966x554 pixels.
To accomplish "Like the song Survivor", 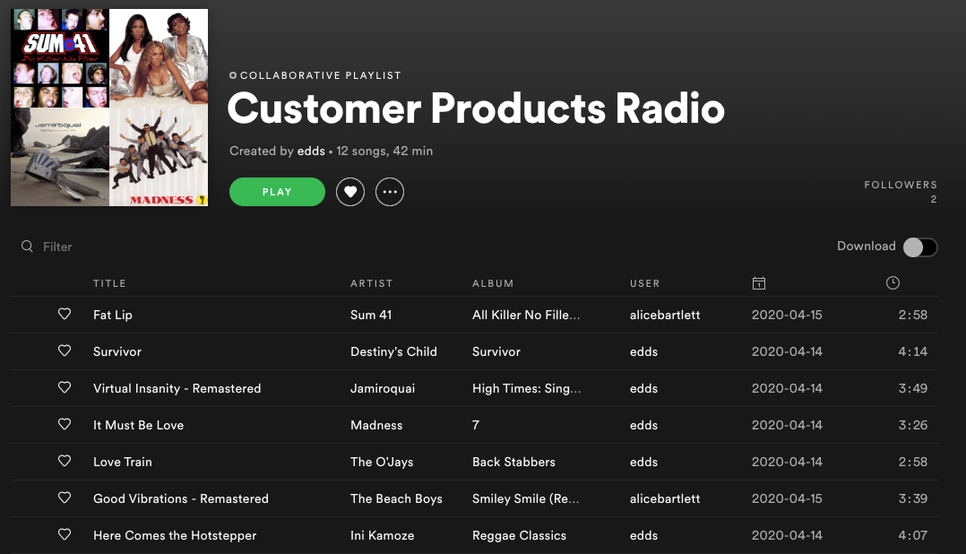I will (x=64, y=351).
